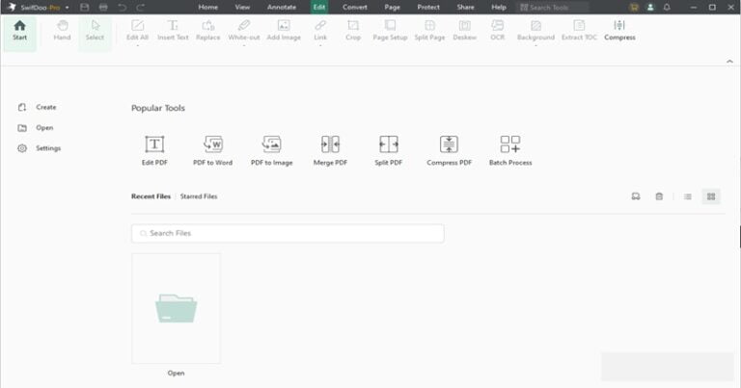Open the Replace tool
Viewport: 741px width, 388px height.
pos(208,30)
